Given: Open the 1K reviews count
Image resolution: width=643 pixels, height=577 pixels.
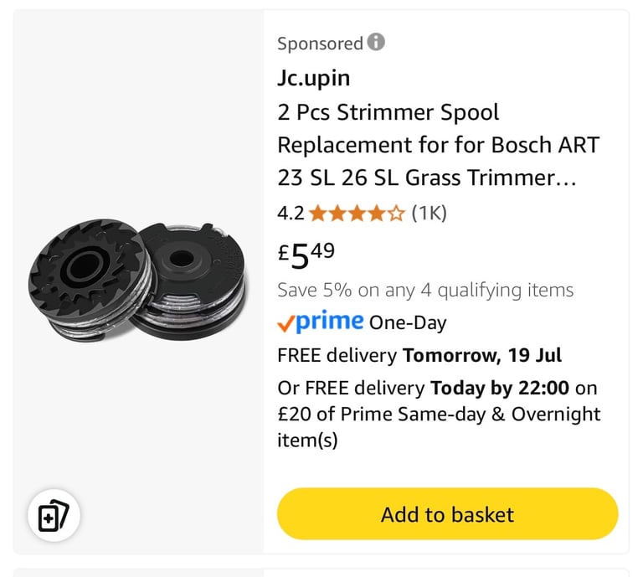Looking at the screenshot, I should [x=429, y=214].
